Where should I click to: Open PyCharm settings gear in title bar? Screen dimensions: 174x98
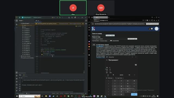pyautogui.click(x=75, y=17)
